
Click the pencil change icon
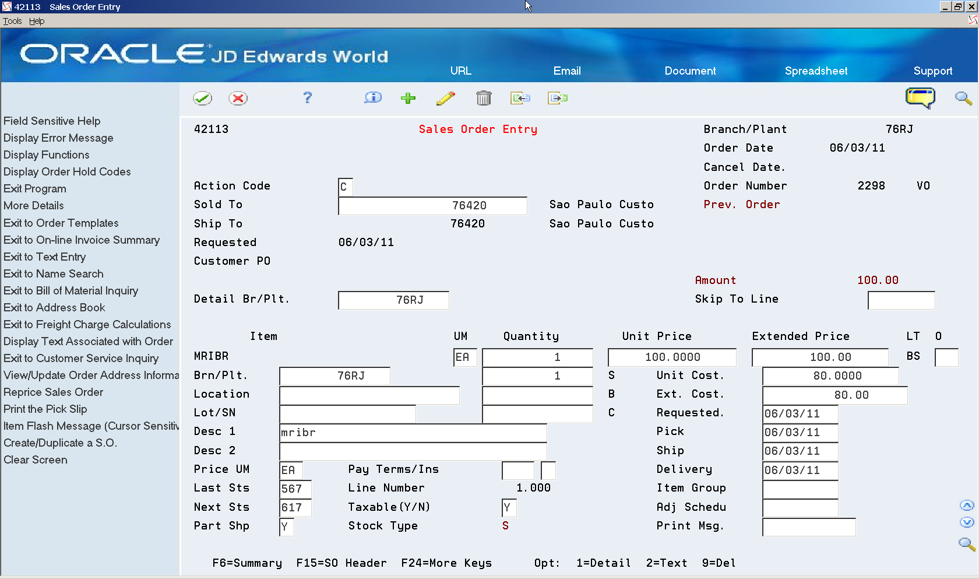coord(446,98)
